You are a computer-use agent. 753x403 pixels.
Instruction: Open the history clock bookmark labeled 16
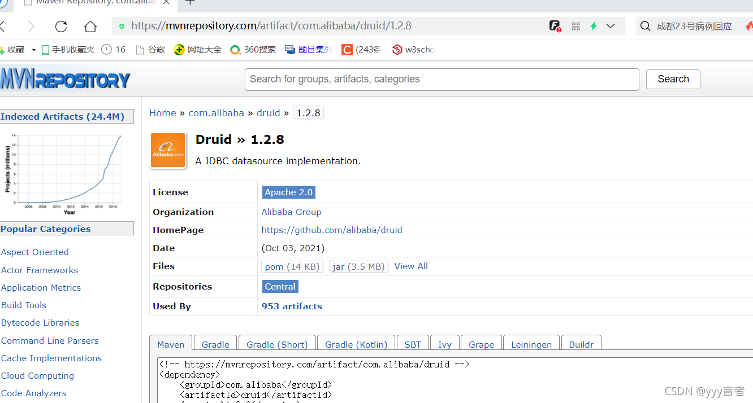[114, 50]
